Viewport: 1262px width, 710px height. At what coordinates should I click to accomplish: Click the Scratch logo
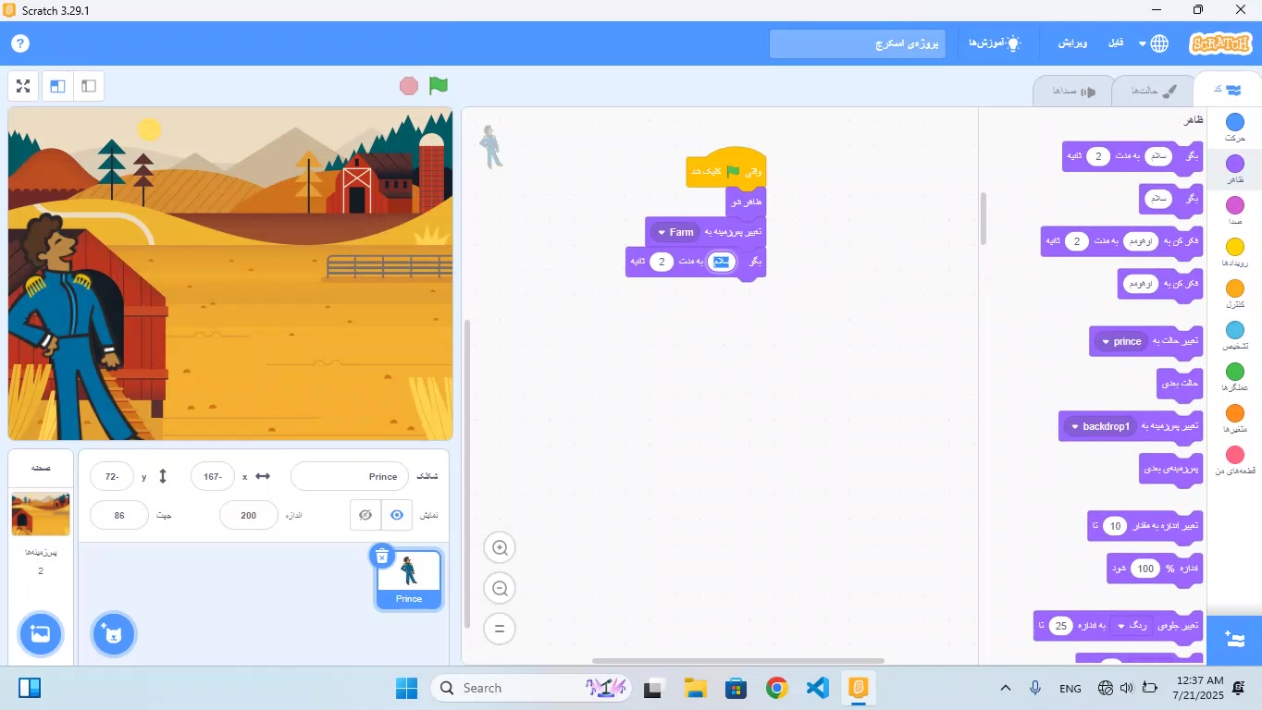click(1220, 43)
